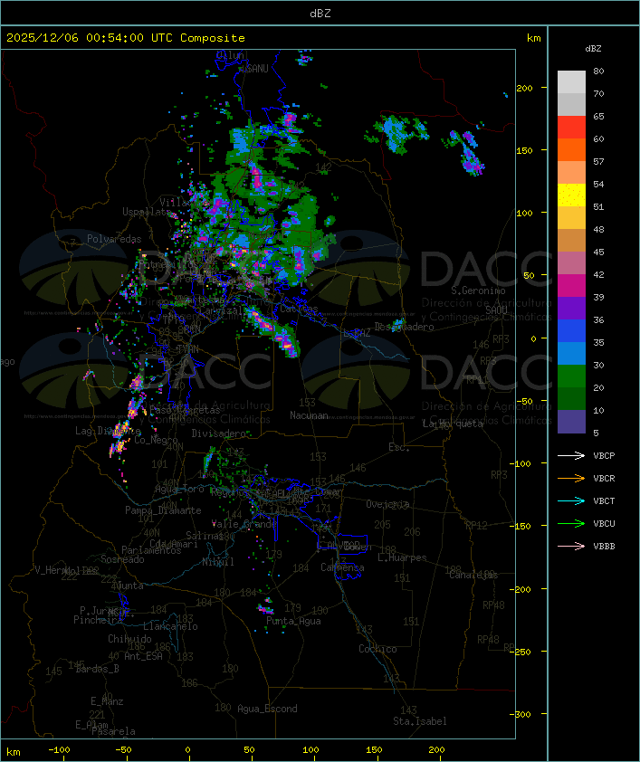Click the -300 tick on vertical axis
640x762 pixels.
(x=520, y=714)
